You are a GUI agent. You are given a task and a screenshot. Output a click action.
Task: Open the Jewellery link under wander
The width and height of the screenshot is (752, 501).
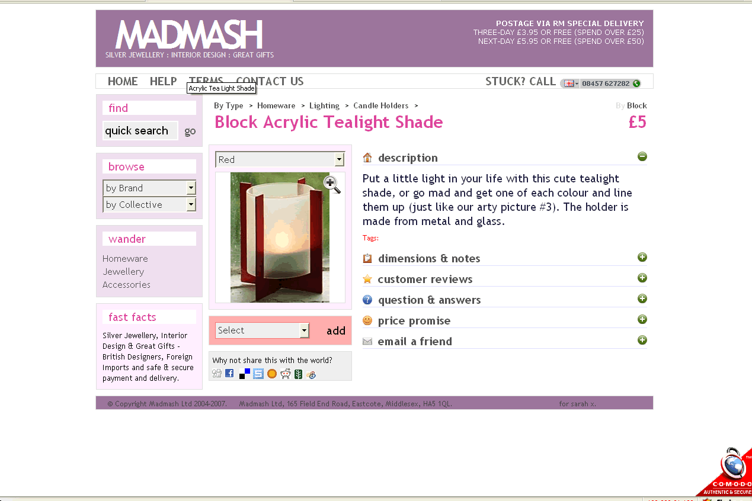coord(123,272)
